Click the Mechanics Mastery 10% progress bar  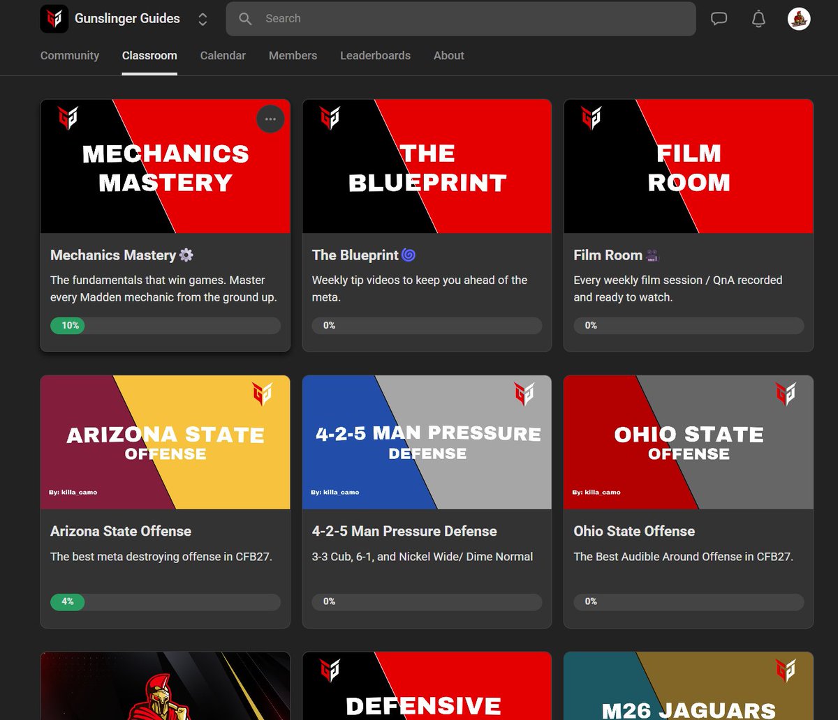click(x=166, y=326)
